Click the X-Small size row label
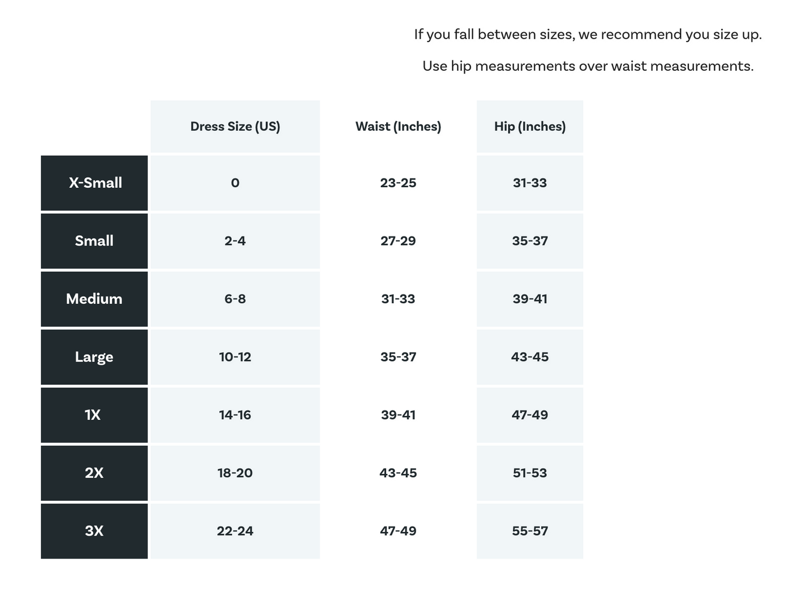Screen dimensions: 787x589 tap(95, 183)
